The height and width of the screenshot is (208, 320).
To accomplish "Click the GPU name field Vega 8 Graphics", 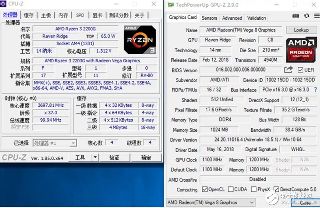I will click(240, 30).
